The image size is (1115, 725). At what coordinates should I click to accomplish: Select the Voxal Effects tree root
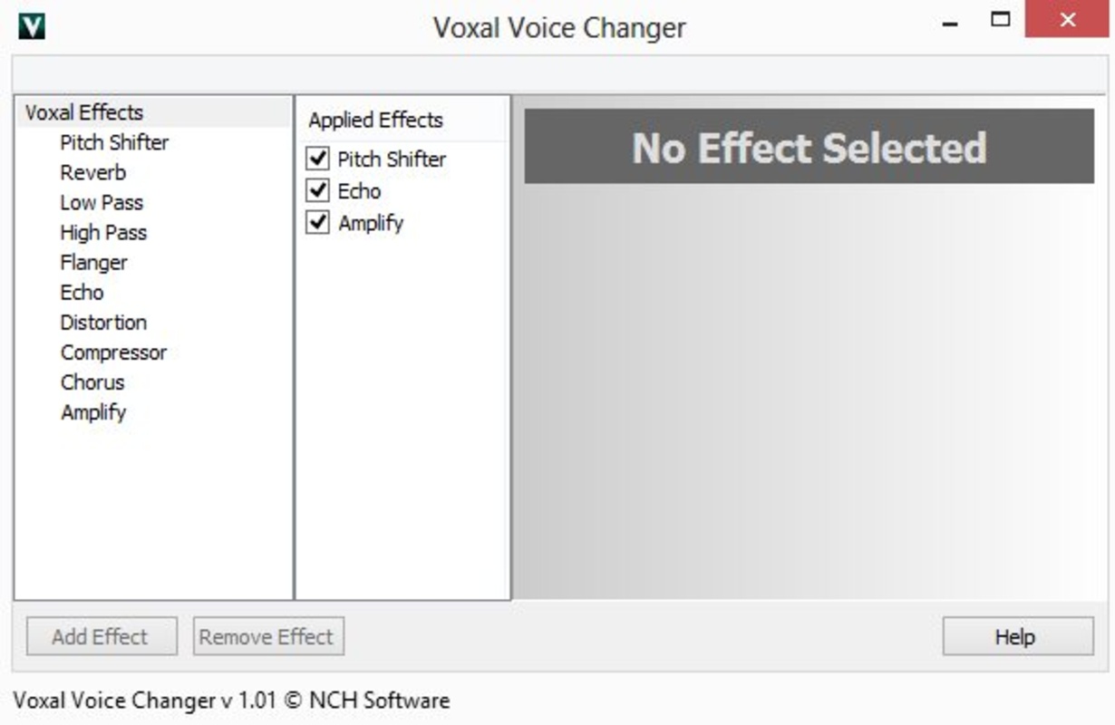point(84,113)
